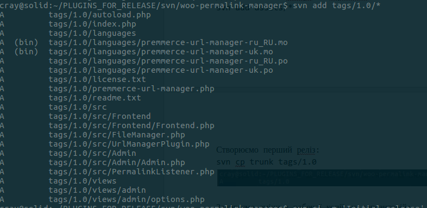This screenshot has width=427, height=208.
Task: Click the premmerce-url-manager-uk.po path
Action: [x=161, y=70]
